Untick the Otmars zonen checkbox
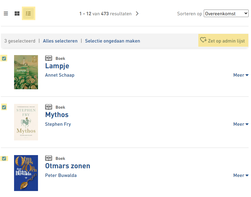The width and height of the screenshot is (251, 197). coord(4,158)
